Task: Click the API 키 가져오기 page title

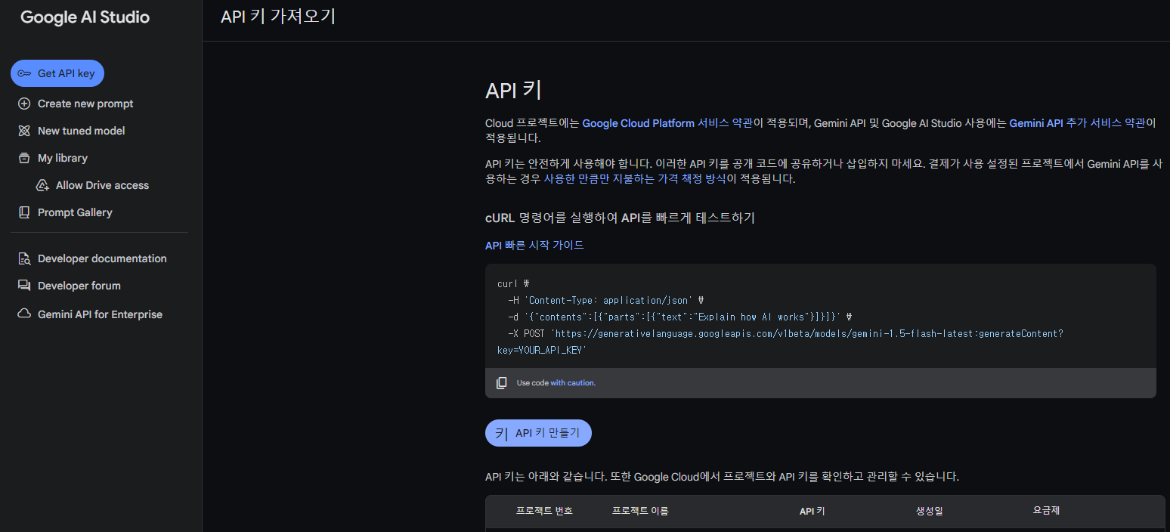Action: point(278,17)
